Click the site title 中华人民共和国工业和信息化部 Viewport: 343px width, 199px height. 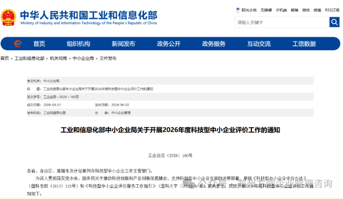click(x=88, y=15)
